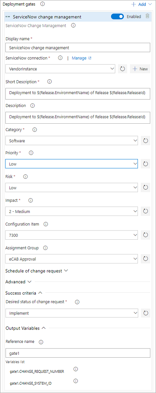Screen dimensions: 156x393
Task: Refresh the Priority options
Action: click(145, 164)
